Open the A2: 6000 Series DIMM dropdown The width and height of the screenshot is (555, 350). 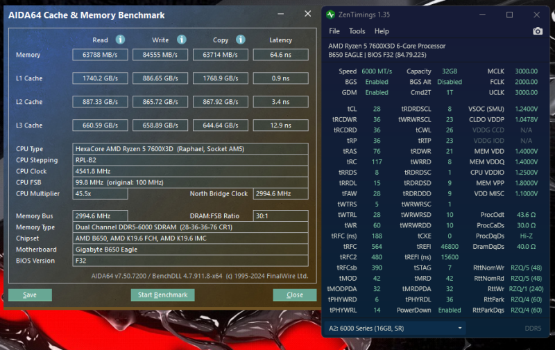395,328
